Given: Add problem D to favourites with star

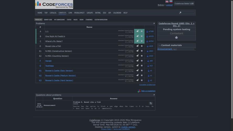Looking at the screenshot, I should coord(142,46).
